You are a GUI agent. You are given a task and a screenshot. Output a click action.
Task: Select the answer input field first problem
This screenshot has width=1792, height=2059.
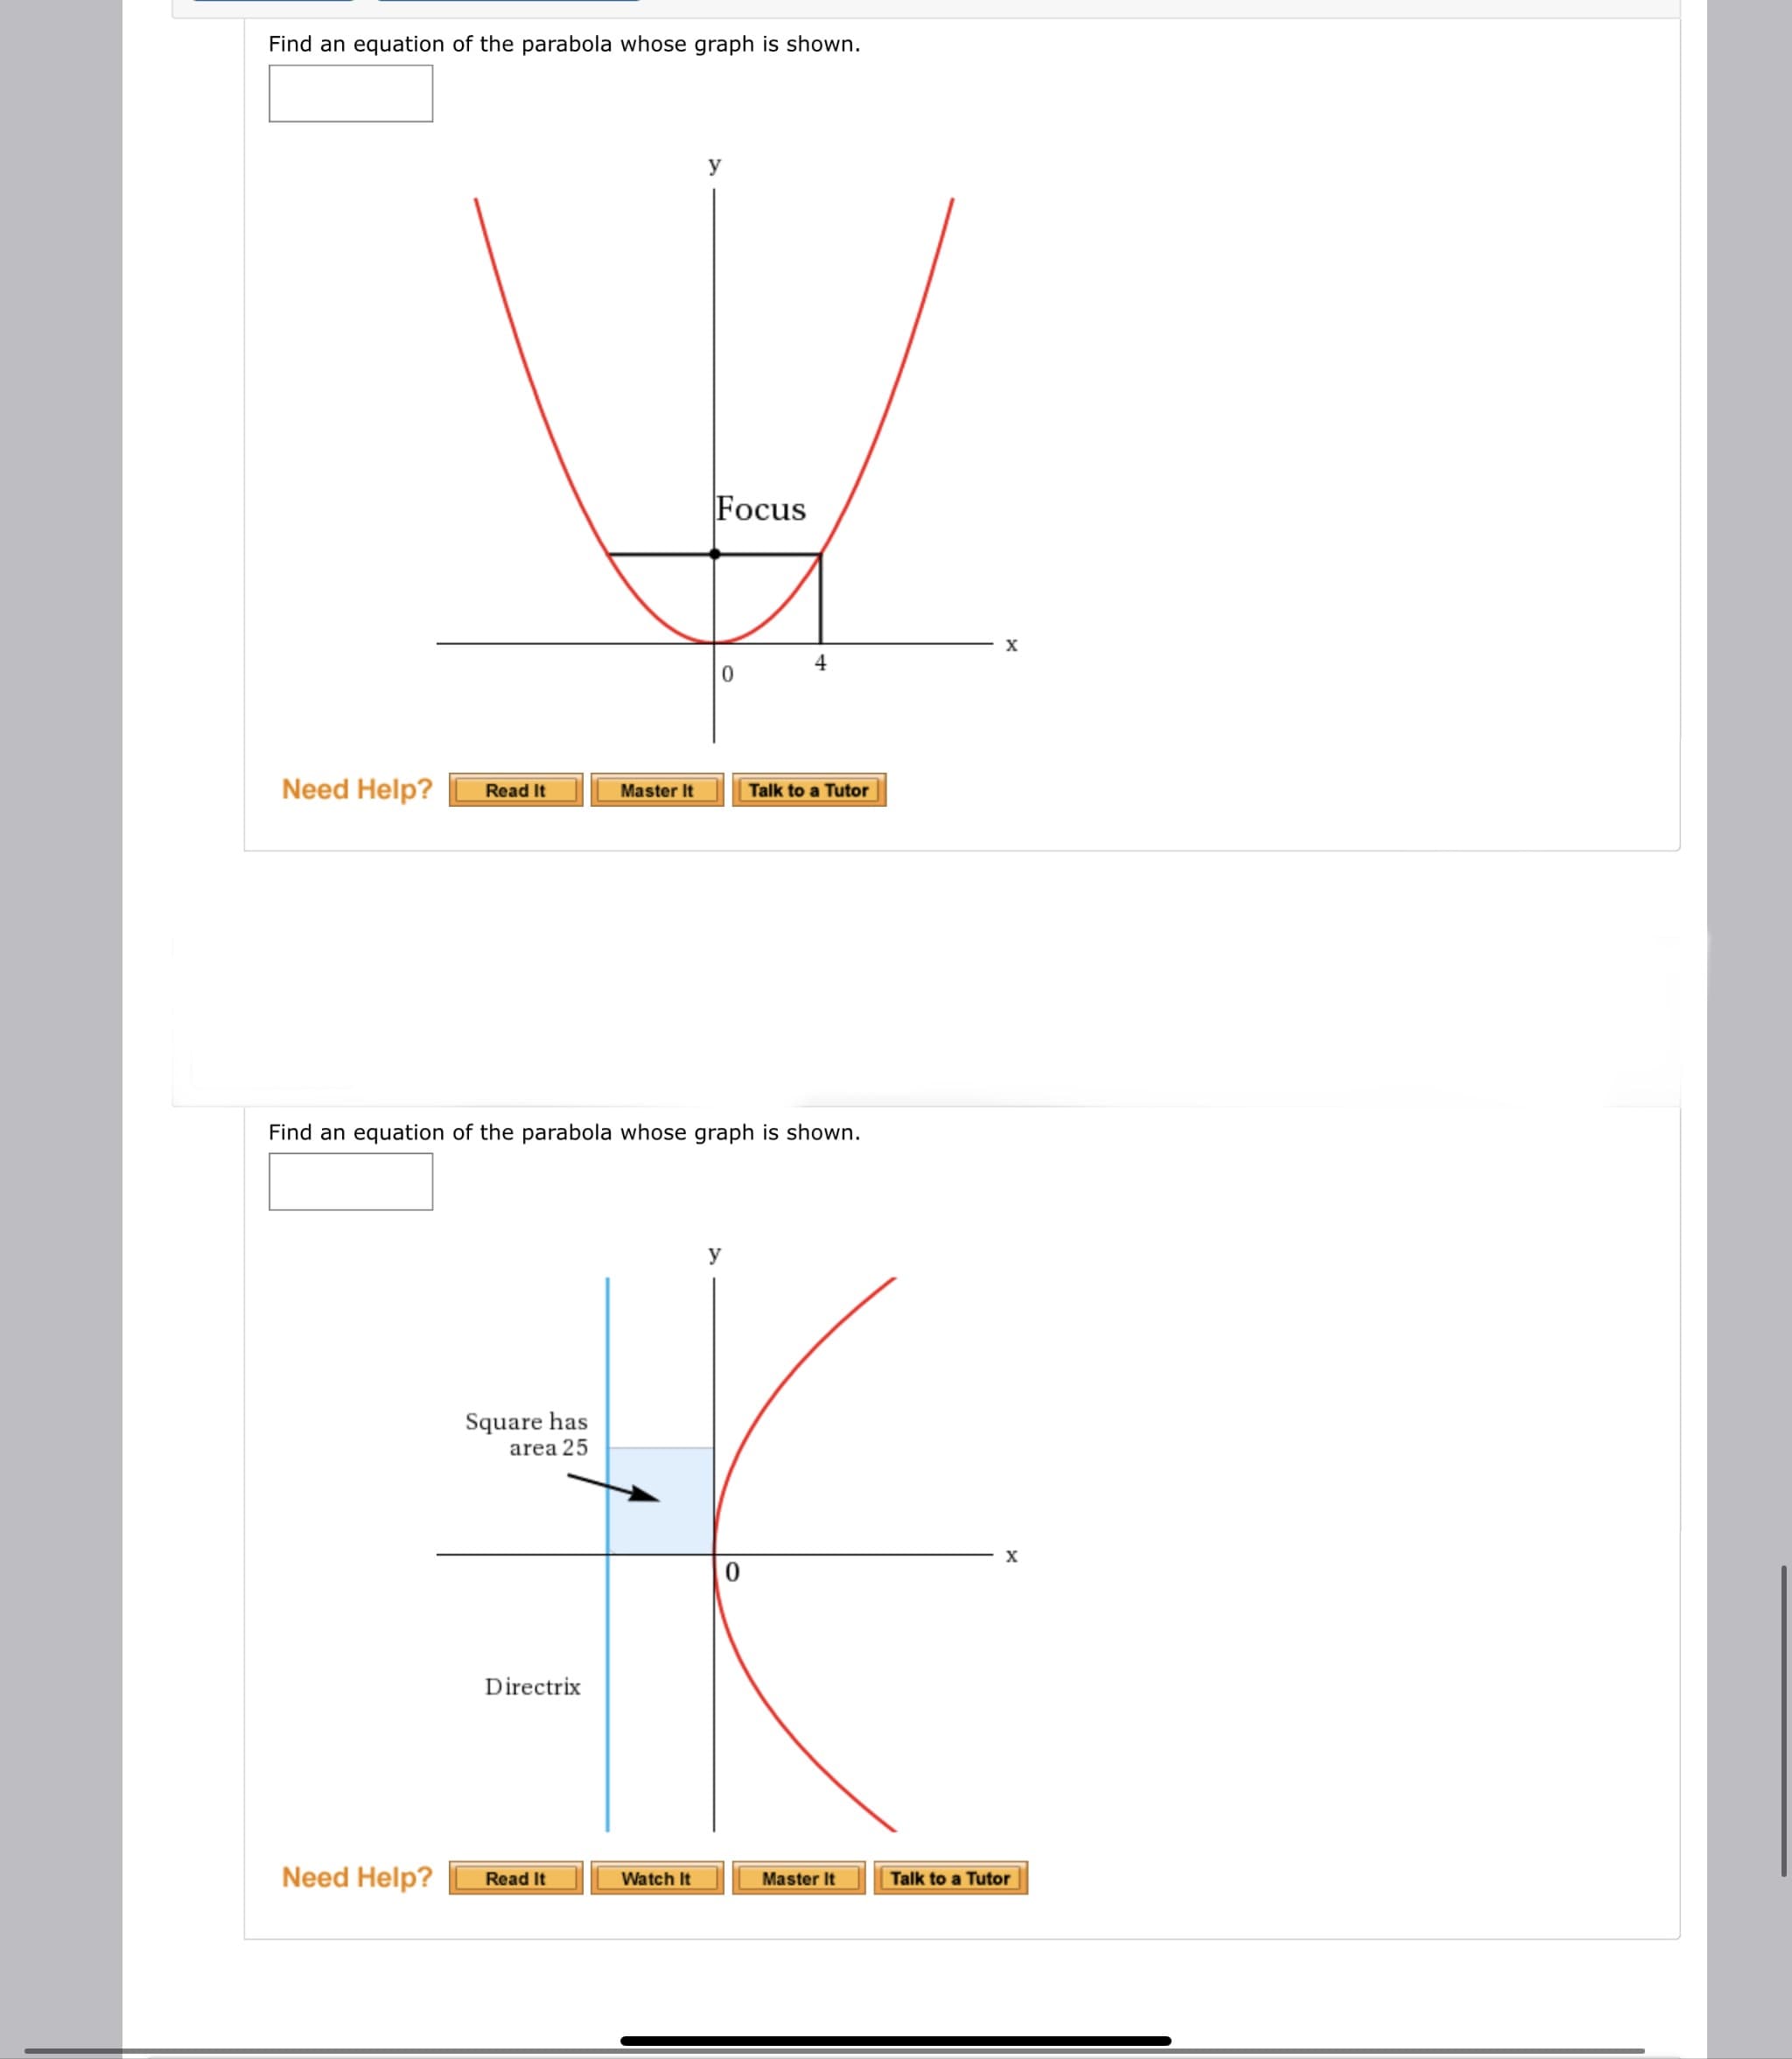[348, 91]
